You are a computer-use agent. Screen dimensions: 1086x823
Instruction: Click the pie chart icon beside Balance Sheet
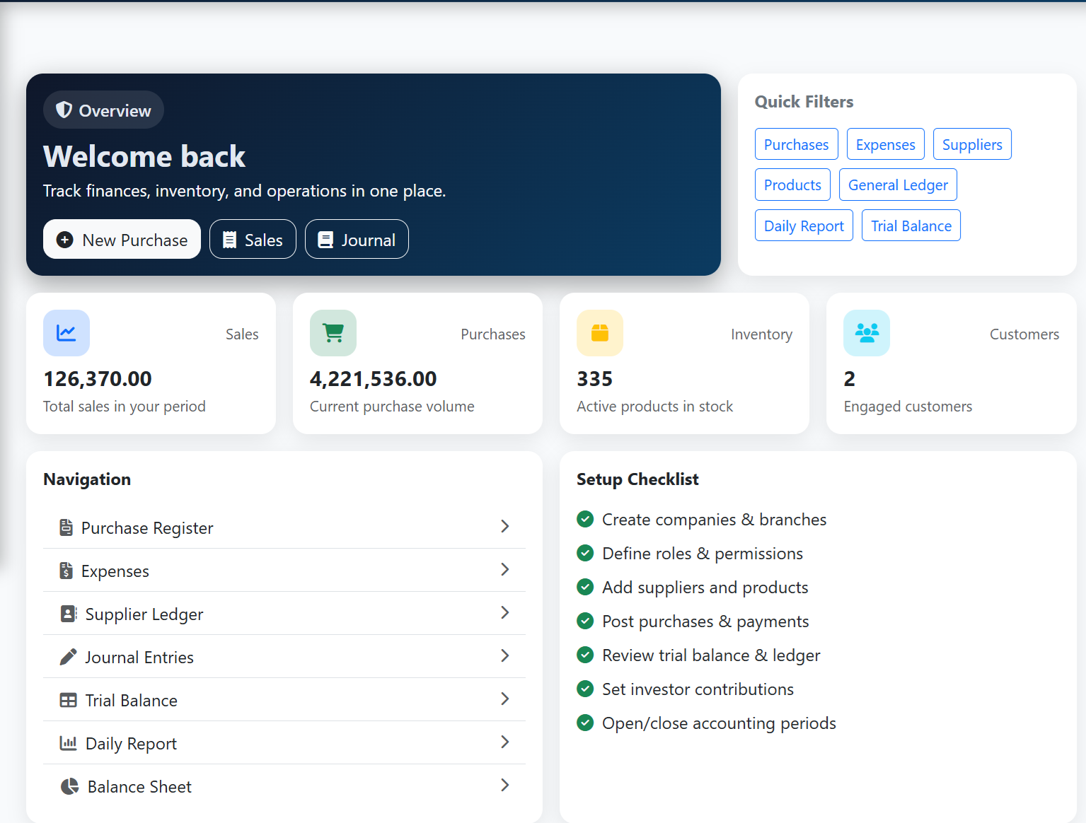point(69,786)
